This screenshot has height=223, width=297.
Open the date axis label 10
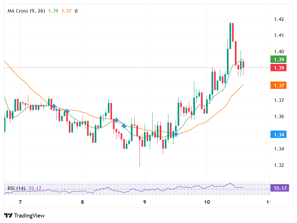[207, 202]
